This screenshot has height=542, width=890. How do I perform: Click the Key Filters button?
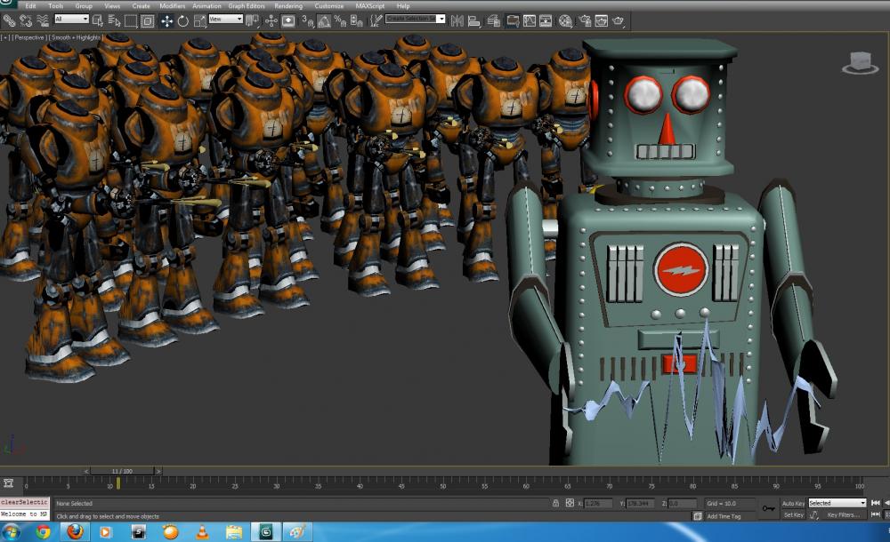coord(844,514)
